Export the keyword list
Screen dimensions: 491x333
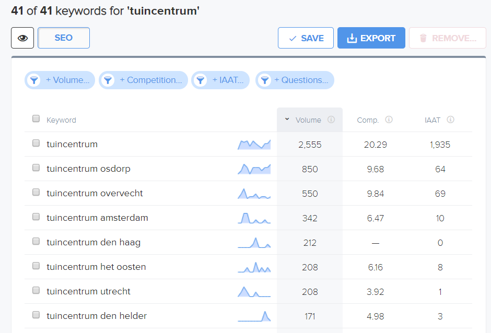tap(371, 38)
